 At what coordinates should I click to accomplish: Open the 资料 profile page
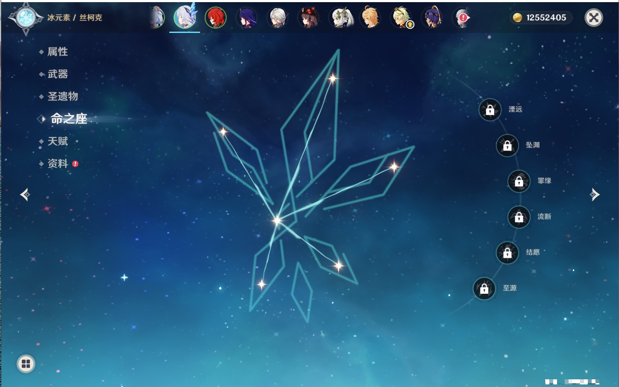[58, 163]
